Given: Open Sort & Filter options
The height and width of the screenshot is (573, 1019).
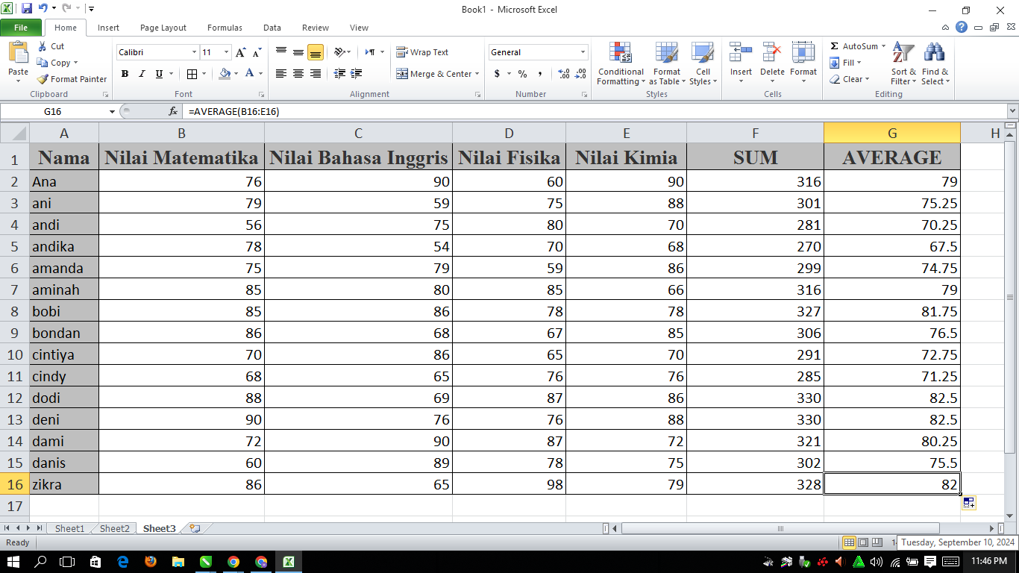Looking at the screenshot, I should 903,64.
